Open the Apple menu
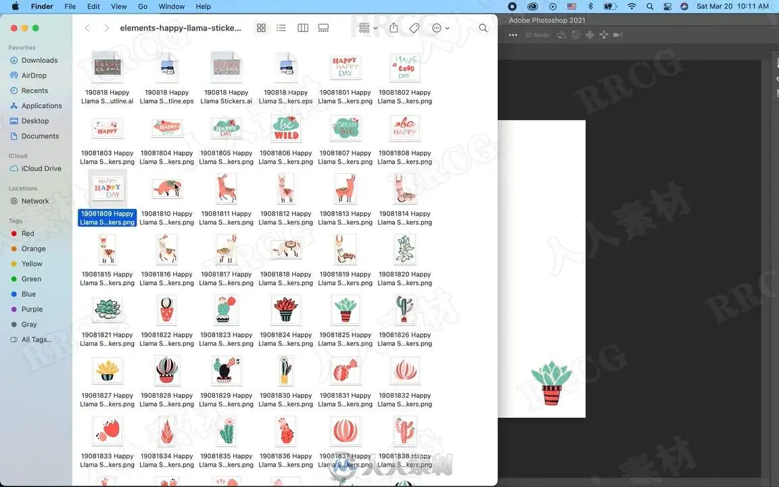779x487 pixels. (15, 7)
